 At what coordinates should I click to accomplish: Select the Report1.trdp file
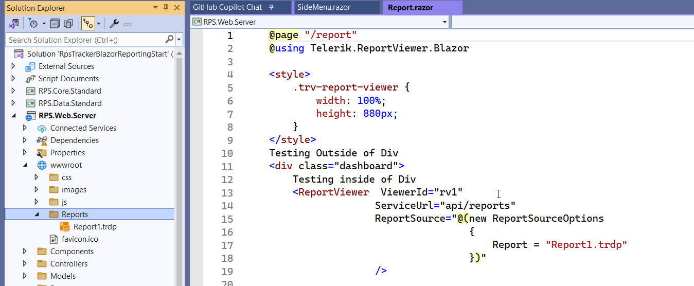[91, 227]
